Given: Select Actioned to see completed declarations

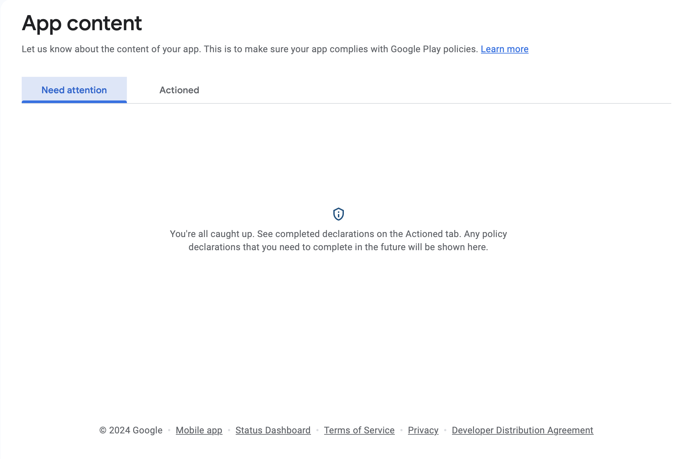Looking at the screenshot, I should (x=179, y=90).
